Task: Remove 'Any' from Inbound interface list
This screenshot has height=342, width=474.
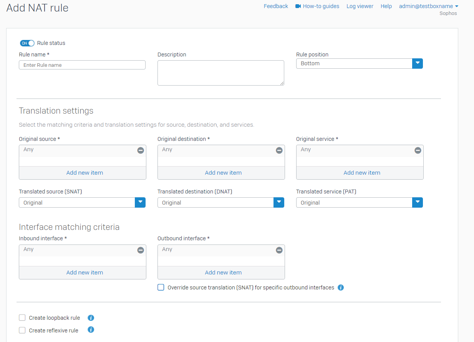Action: coord(141,250)
